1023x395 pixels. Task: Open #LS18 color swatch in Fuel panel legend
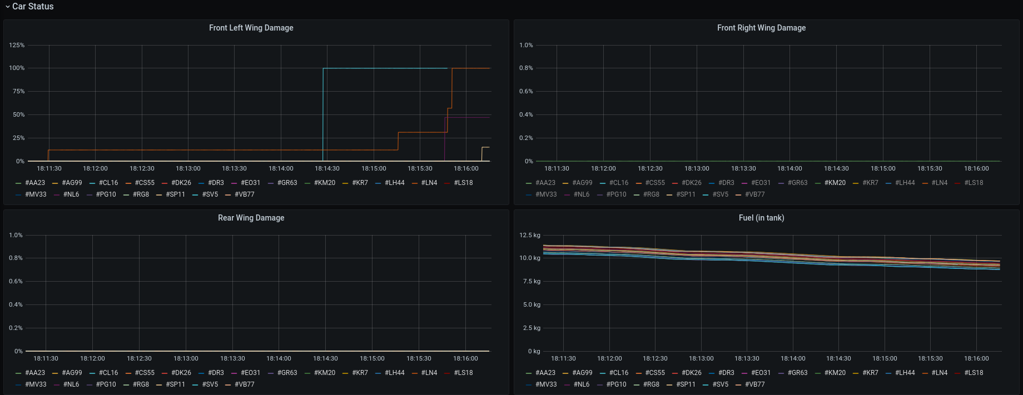pyautogui.click(x=957, y=373)
